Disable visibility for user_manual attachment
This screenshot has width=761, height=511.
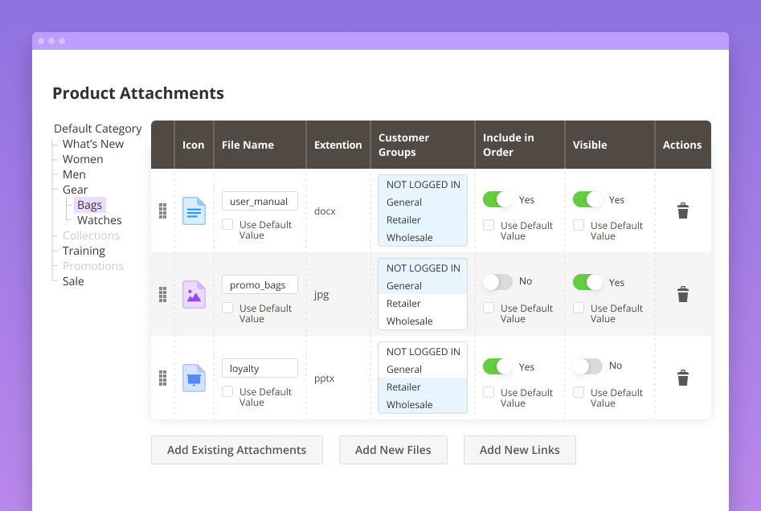tap(588, 199)
